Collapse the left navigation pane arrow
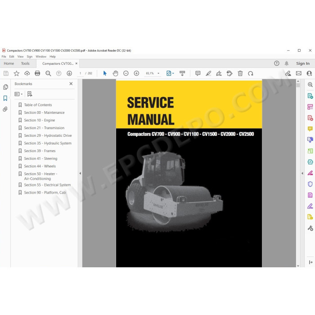 [x=80, y=173]
